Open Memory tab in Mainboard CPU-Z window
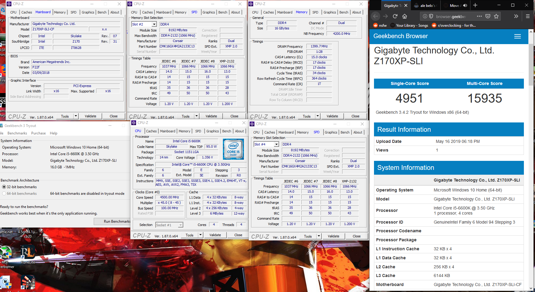 [x=60, y=12]
